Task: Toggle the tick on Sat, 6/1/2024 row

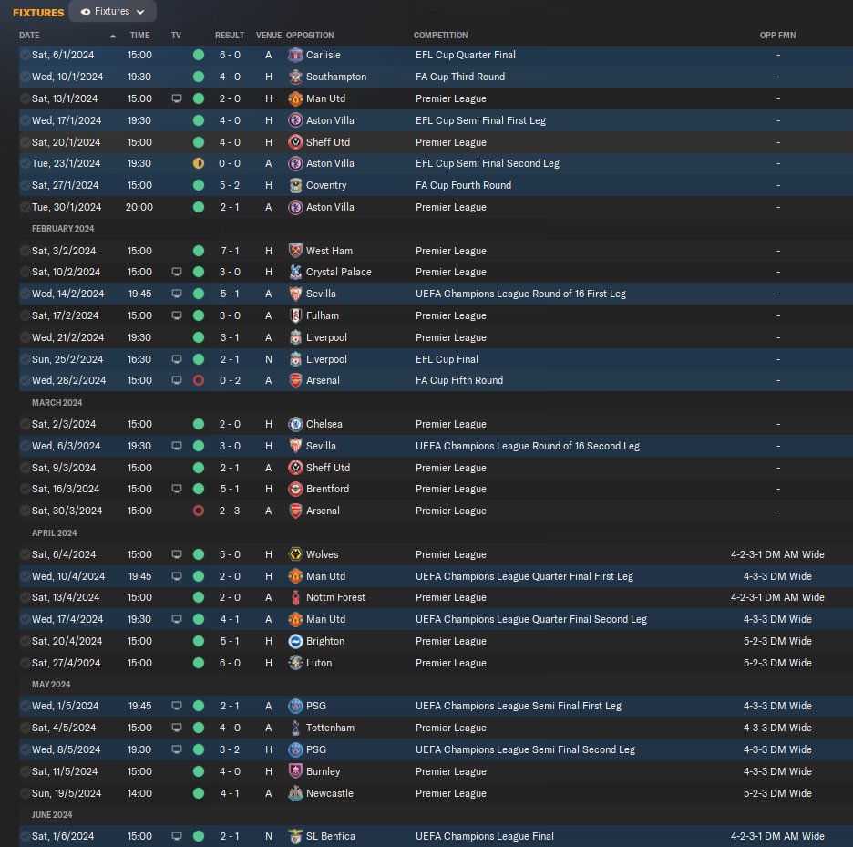Action: pyautogui.click(x=25, y=55)
